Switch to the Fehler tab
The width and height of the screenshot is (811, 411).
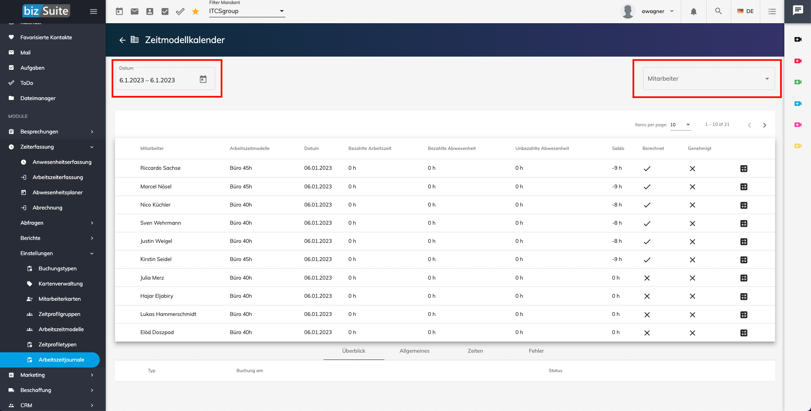point(536,351)
